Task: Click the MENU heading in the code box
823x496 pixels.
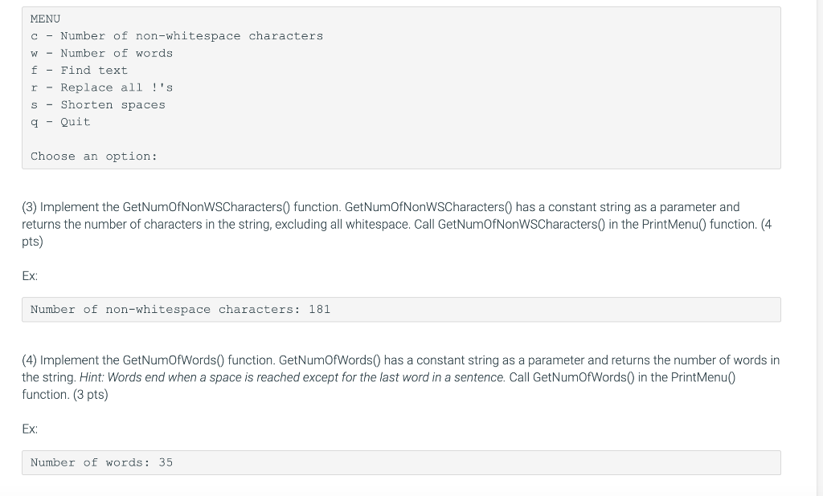Action: click(x=45, y=19)
